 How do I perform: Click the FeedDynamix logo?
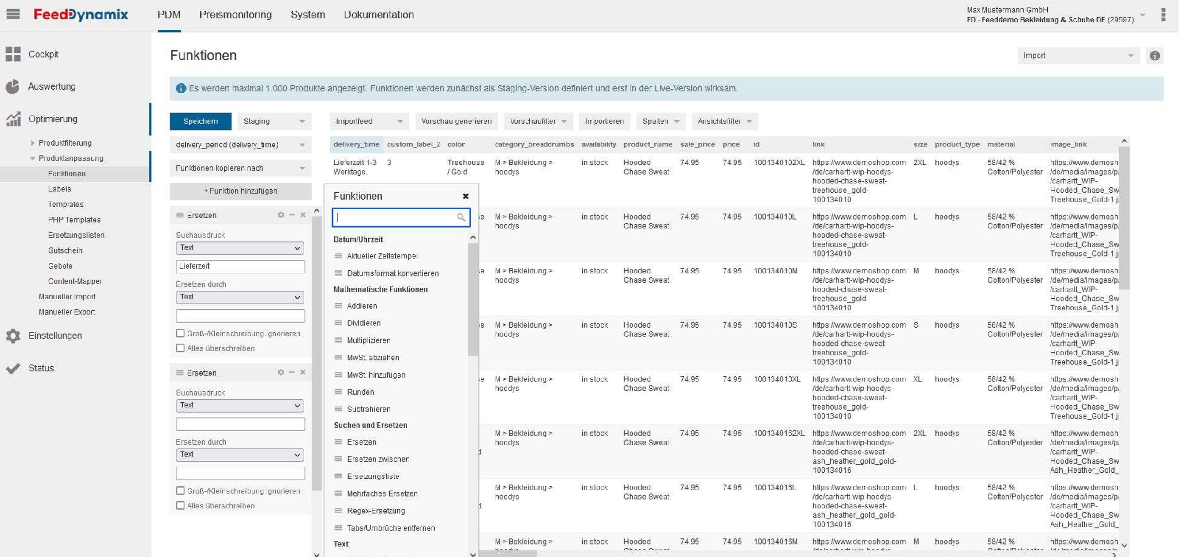81,15
